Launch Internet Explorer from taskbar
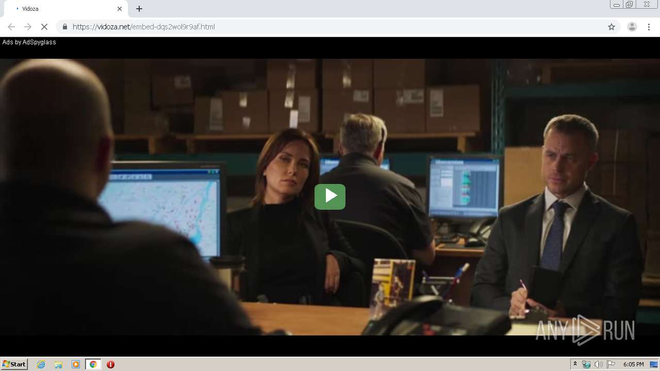The width and height of the screenshot is (660, 371). (41, 364)
